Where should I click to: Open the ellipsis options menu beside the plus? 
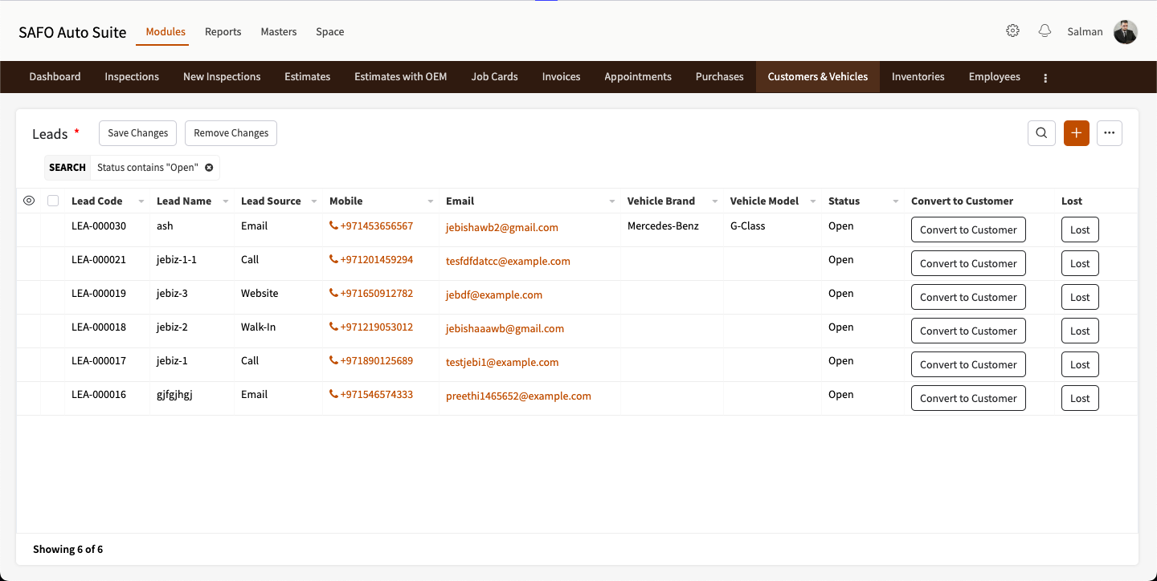click(1110, 133)
